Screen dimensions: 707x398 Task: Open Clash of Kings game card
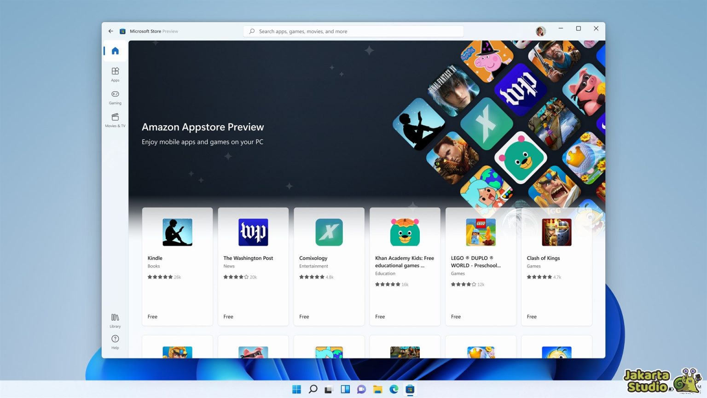click(x=556, y=267)
